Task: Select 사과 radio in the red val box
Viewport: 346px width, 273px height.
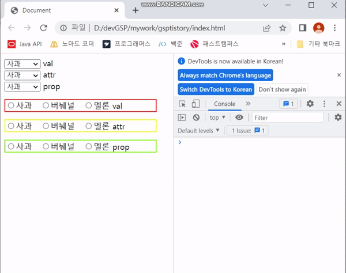Action: point(11,105)
